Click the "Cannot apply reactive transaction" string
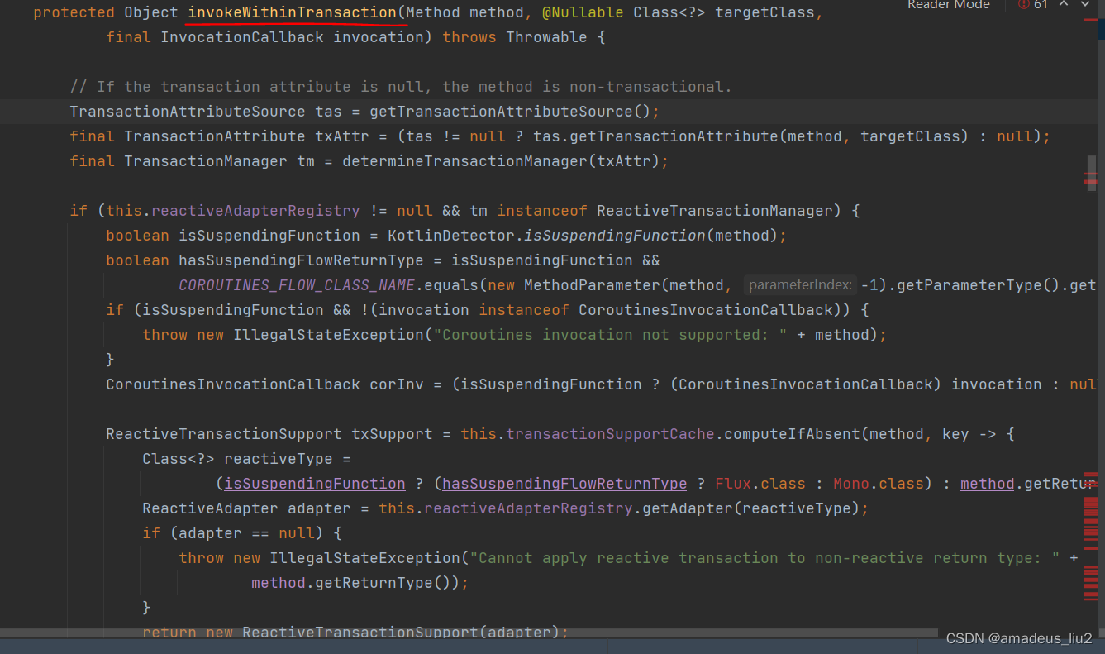1105x654 pixels. (764, 558)
